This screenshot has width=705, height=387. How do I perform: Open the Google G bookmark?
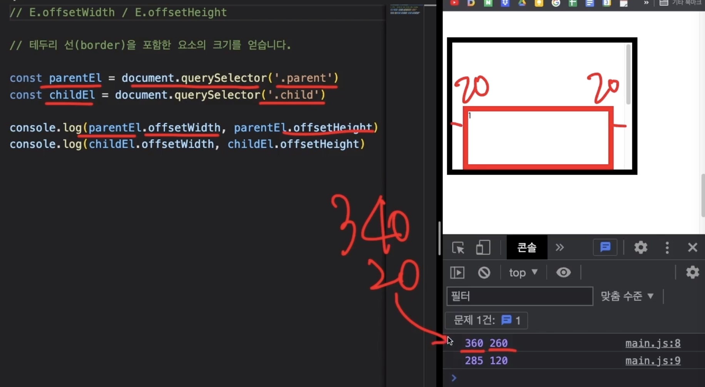coord(556,3)
